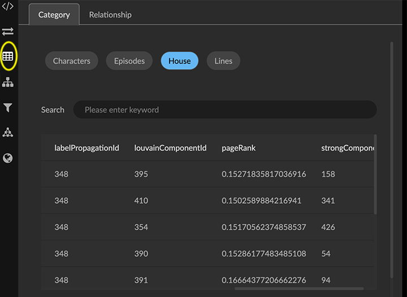Select louvainComponentId cell 390

point(141,253)
